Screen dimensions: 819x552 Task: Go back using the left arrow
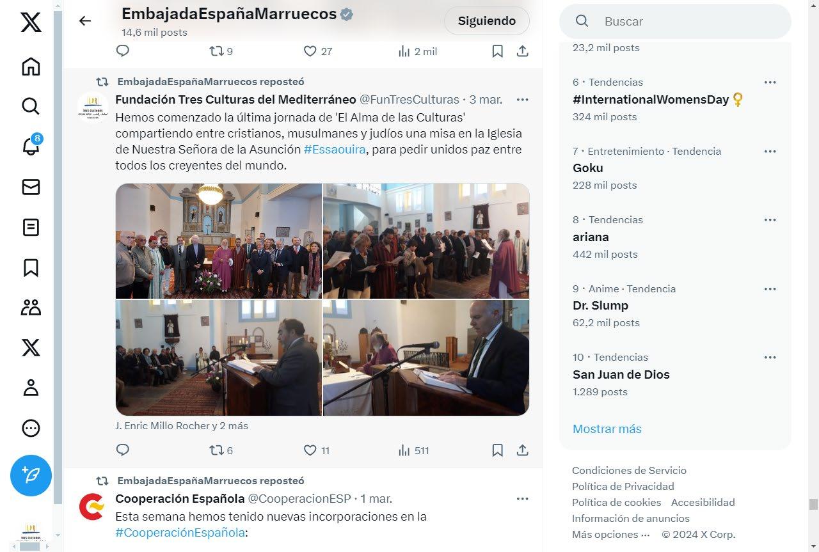[85, 20]
